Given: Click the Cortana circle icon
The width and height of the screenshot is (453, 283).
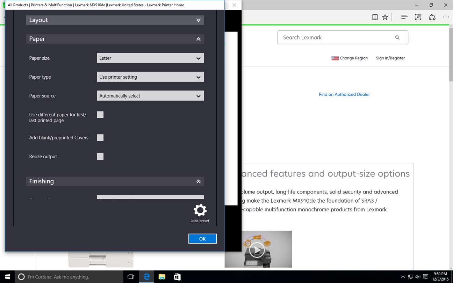Looking at the screenshot, I should [21, 277].
